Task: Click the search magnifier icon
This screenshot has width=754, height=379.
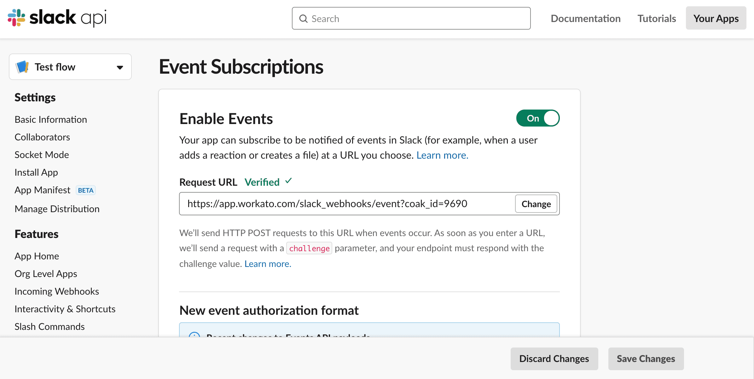Action: coord(303,19)
